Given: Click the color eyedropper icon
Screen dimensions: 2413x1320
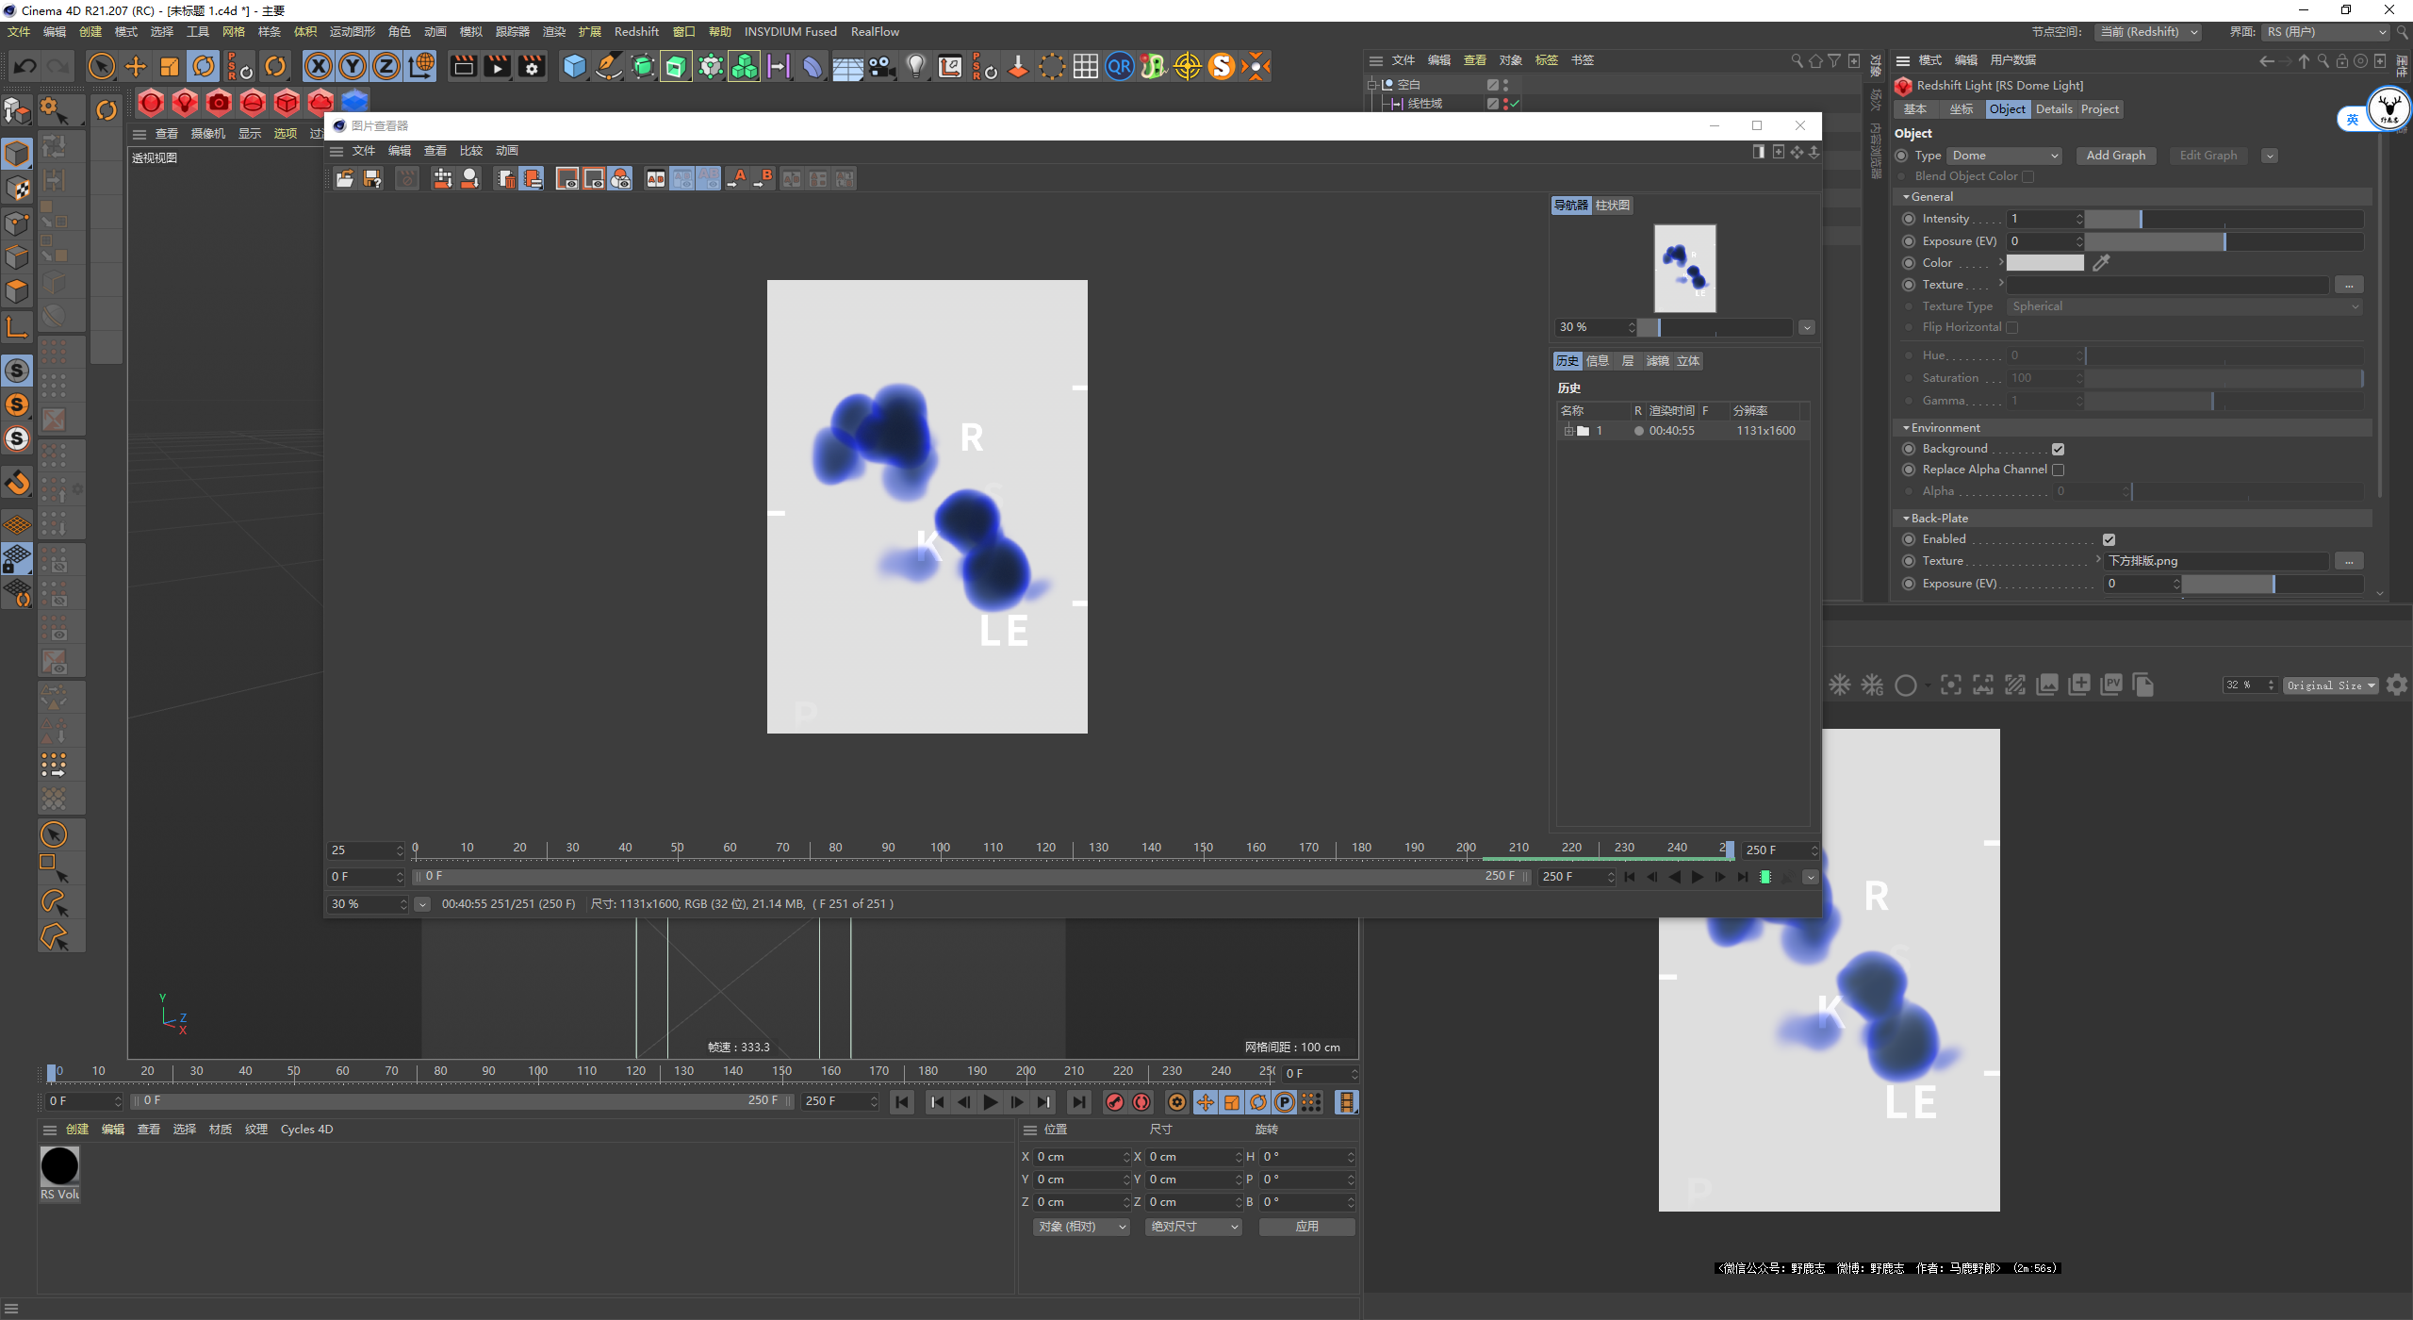Looking at the screenshot, I should coord(2101,263).
